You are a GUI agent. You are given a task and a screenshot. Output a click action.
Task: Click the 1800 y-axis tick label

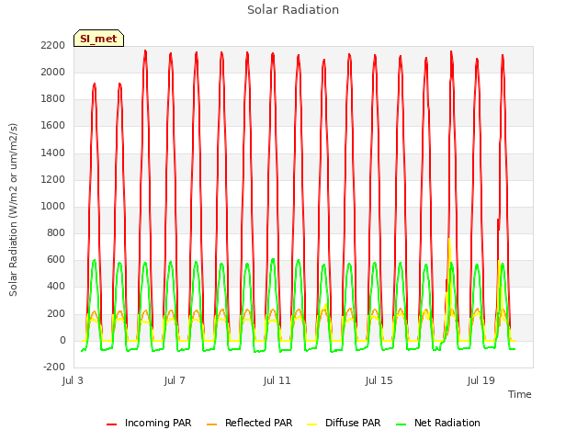click(53, 99)
